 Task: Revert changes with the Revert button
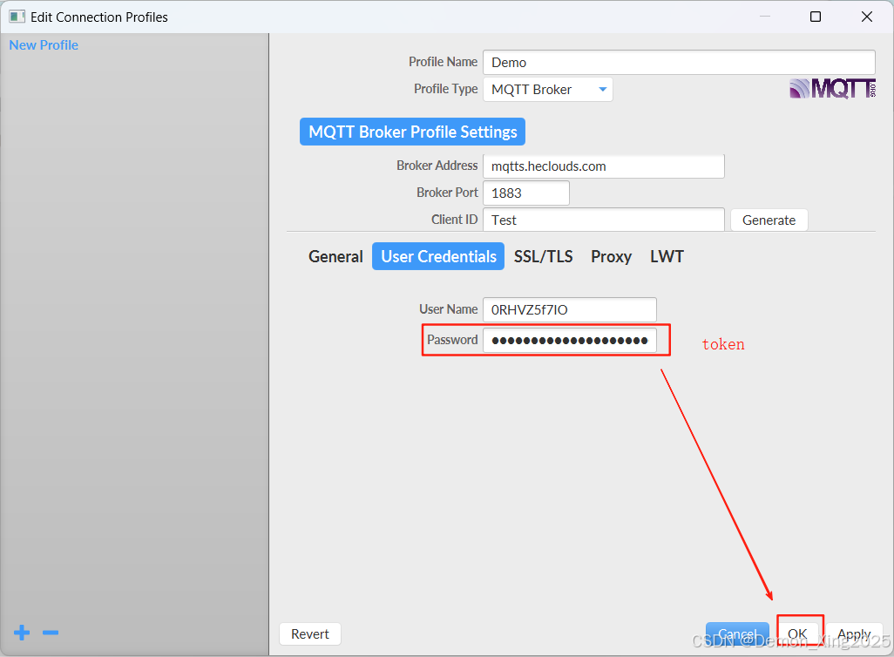coord(310,634)
